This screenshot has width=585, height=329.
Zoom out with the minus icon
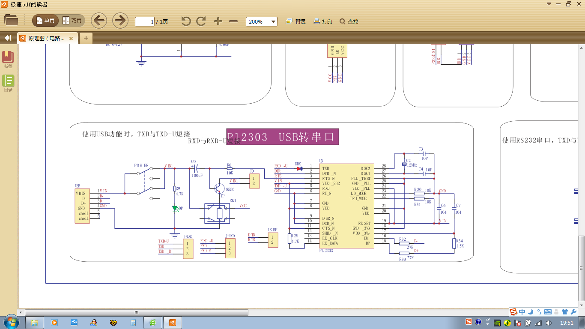click(233, 21)
